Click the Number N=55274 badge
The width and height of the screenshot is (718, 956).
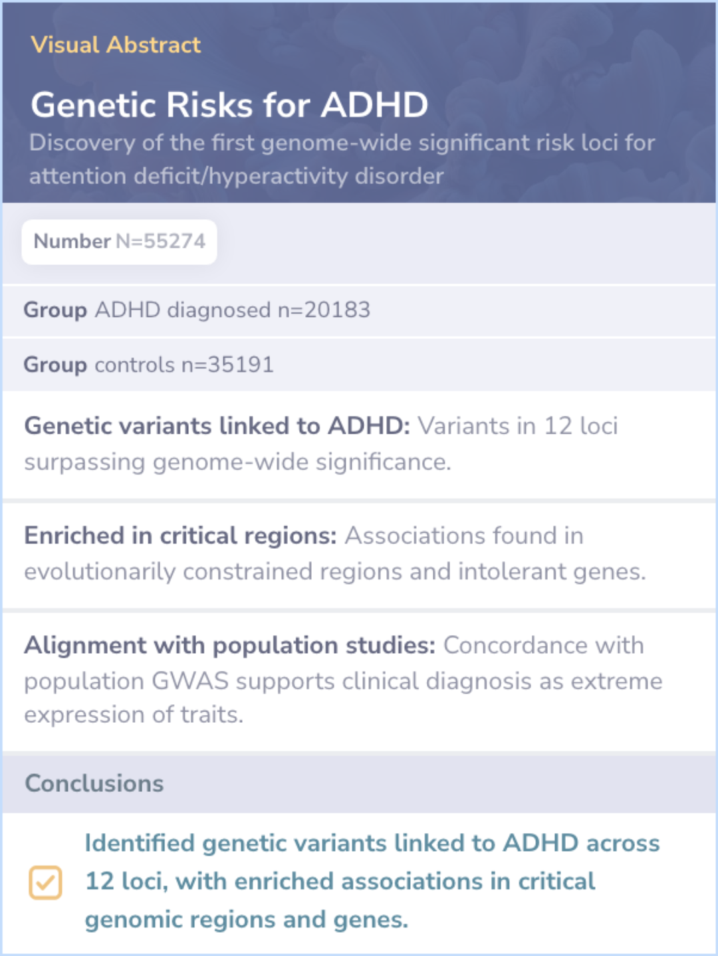click(x=120, y=241)
